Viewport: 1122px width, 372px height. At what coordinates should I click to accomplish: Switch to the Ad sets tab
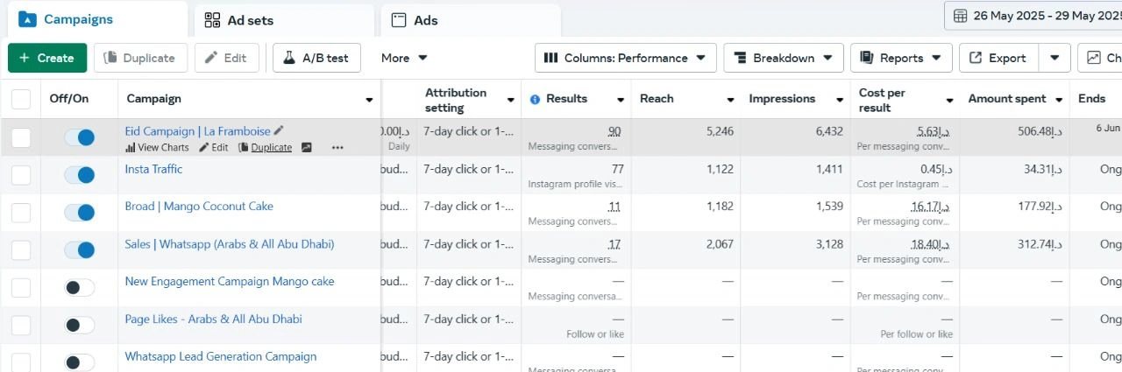point(284,20)
